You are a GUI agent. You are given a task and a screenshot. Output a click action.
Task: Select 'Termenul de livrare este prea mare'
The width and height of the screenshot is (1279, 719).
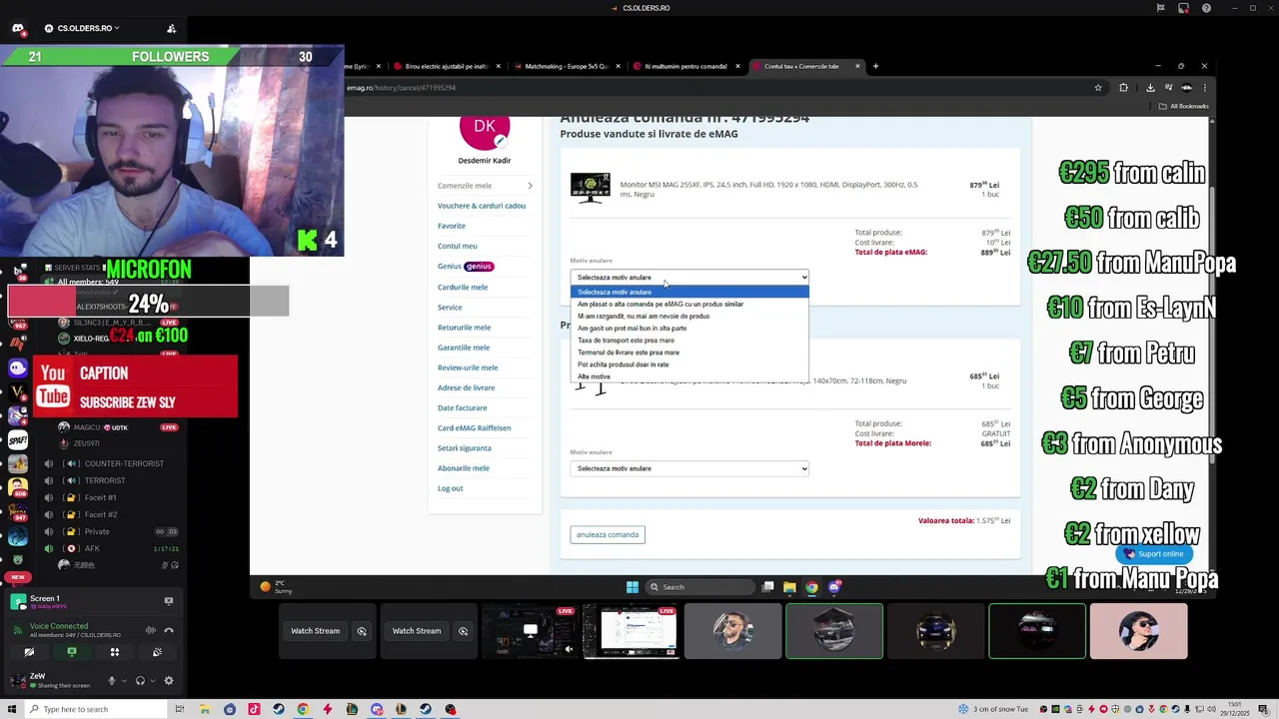pos(689,353)
